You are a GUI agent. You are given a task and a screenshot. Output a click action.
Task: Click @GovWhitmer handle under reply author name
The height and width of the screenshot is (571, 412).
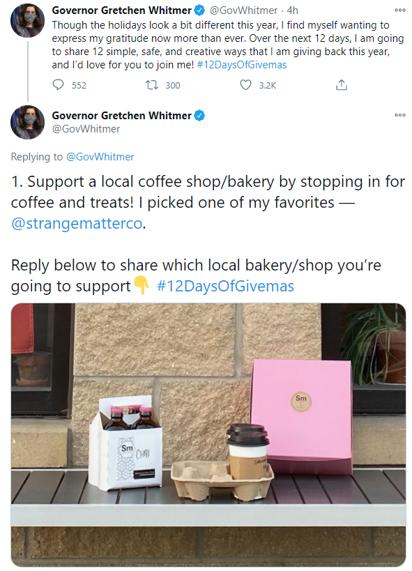[x=86, y=129]
